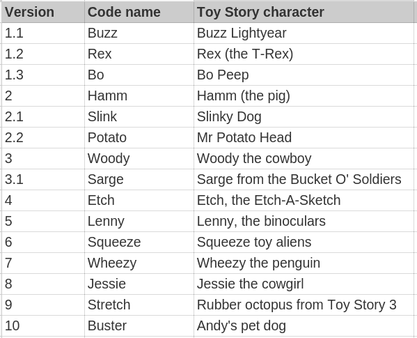
Task: Click the version 10 cell
Action: (43, 326)
